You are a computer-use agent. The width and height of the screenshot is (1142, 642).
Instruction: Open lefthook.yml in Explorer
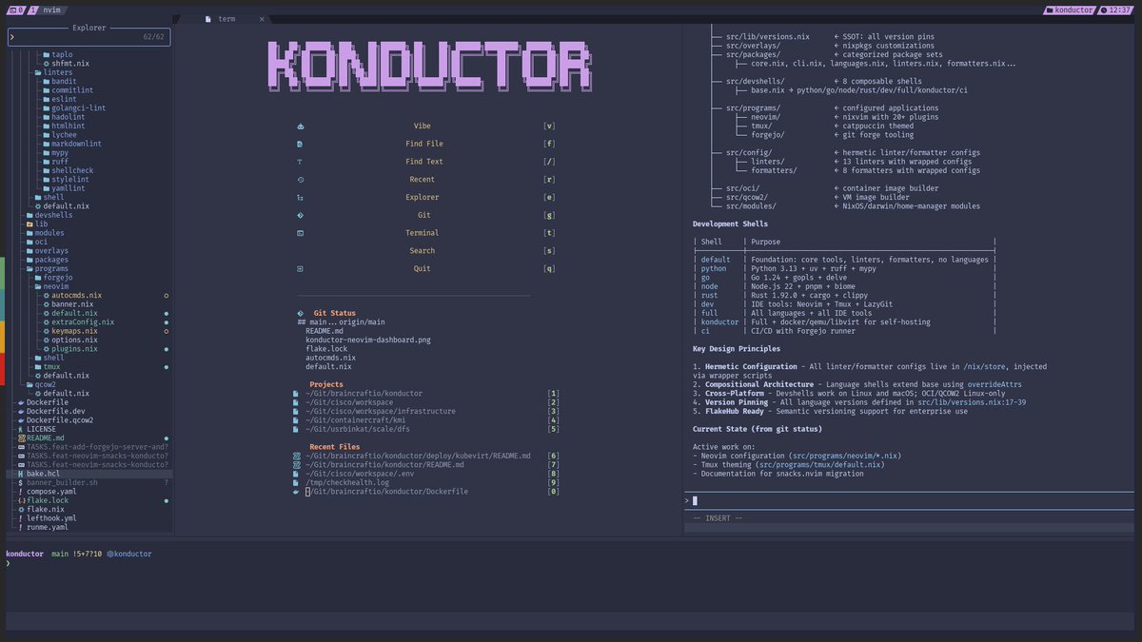(51, 518)
